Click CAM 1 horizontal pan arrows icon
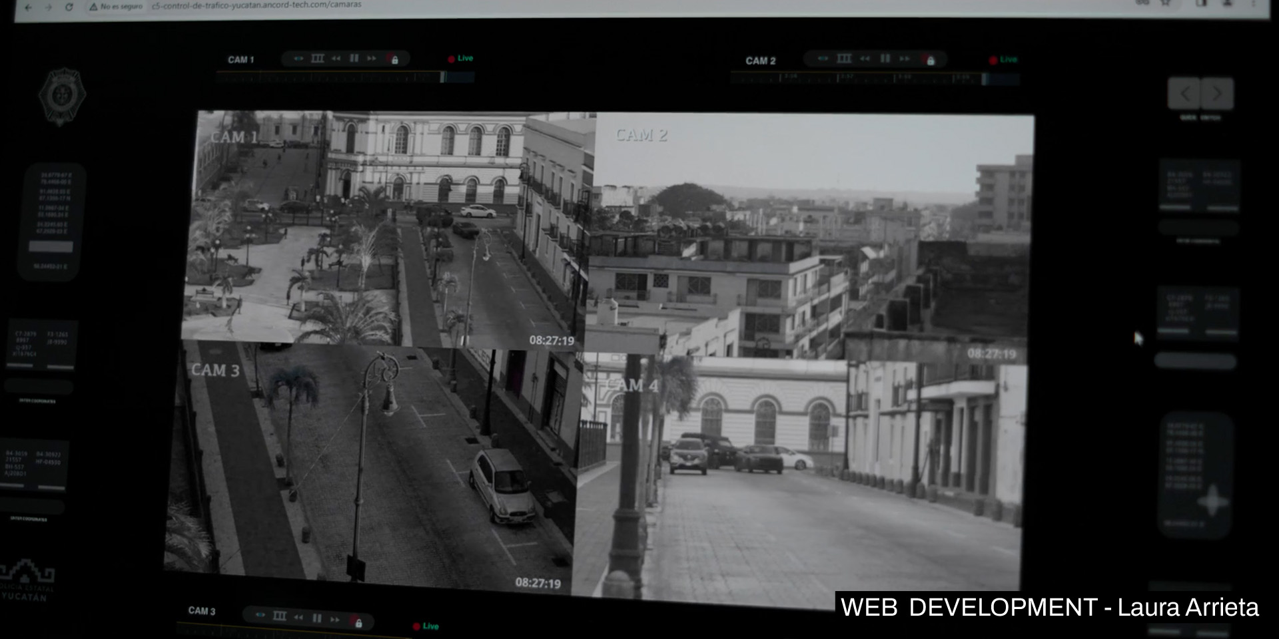 [298, 59]
